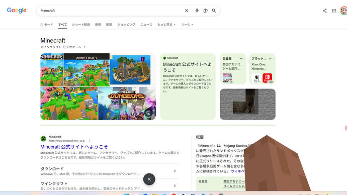
Task: Open Google Lens image search icon
Action: click(x=205, y=11)
